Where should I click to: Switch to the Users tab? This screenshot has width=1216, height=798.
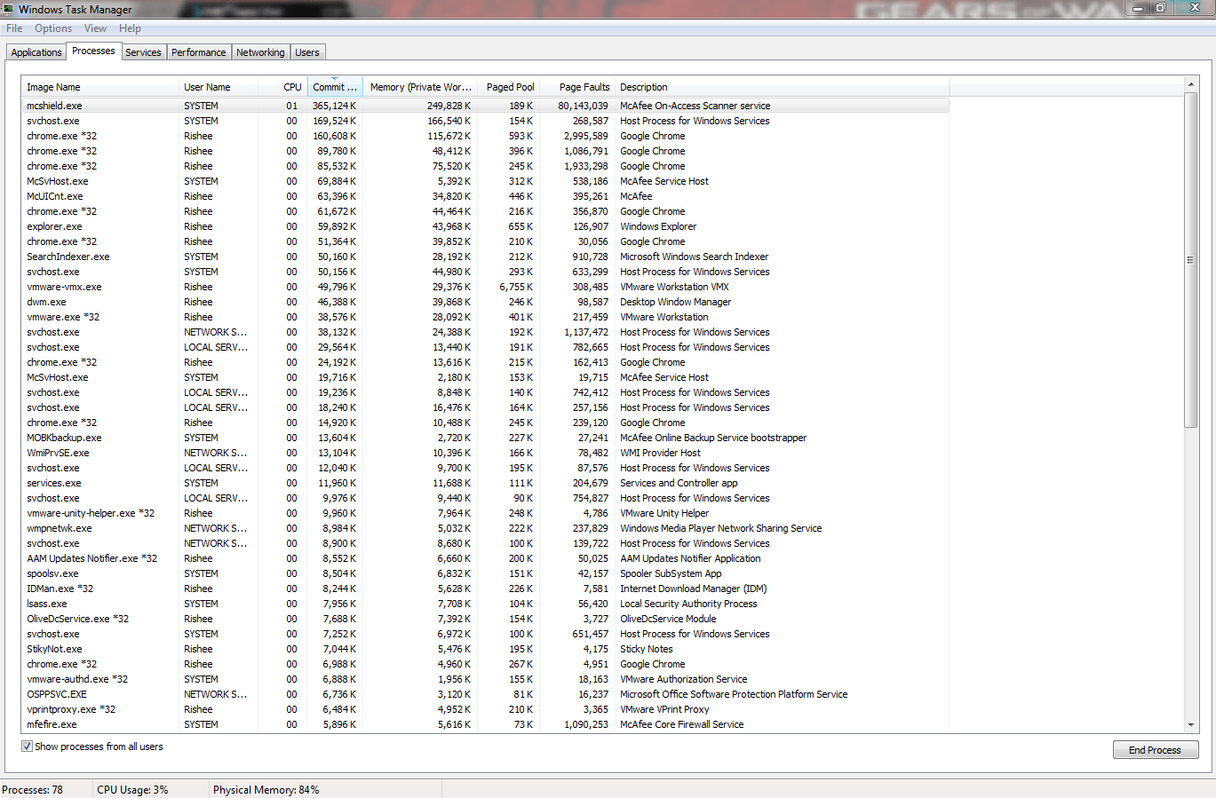tap(307, 52)
